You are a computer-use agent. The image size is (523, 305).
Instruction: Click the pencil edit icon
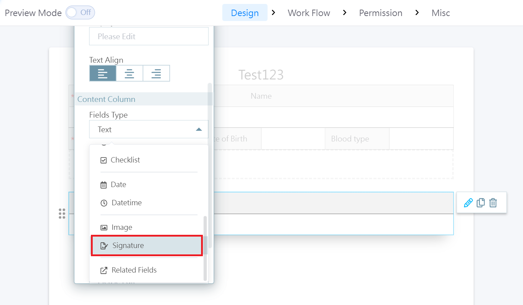(468, 203)
